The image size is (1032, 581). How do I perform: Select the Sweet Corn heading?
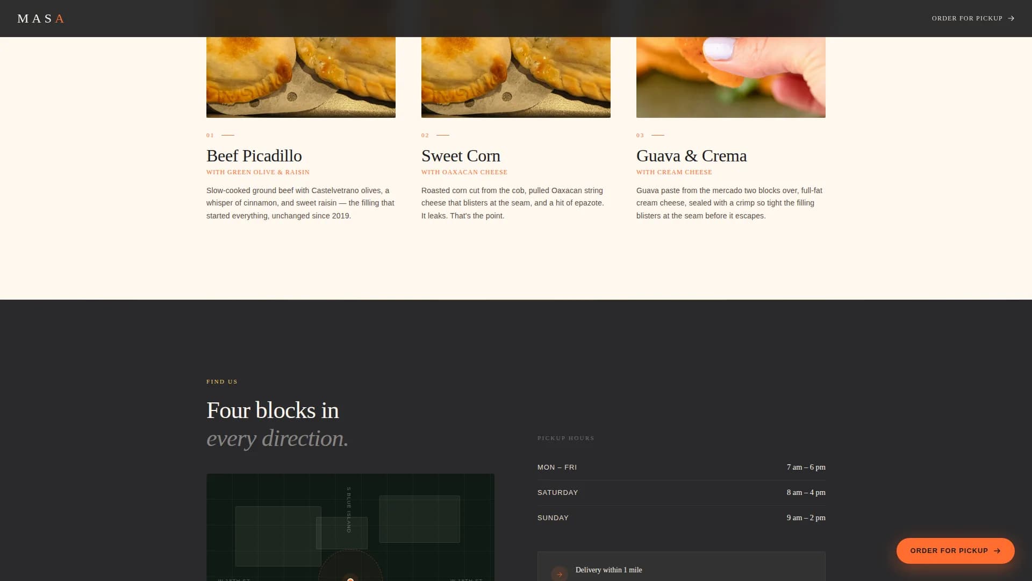461,156
